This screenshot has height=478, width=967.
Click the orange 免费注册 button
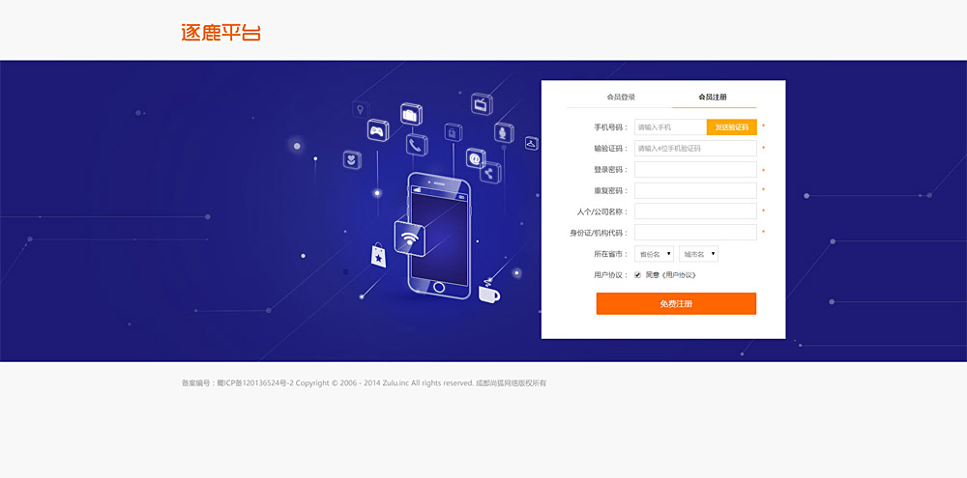pos(676,303)
